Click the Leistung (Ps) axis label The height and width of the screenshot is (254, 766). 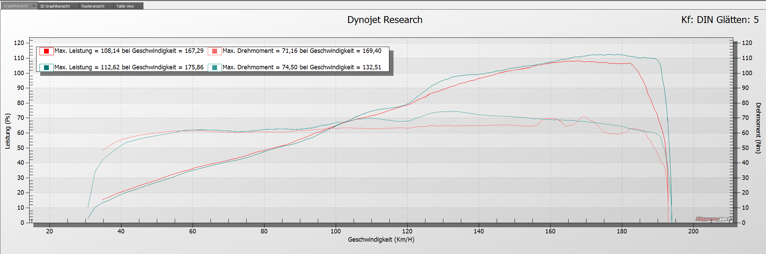tap(8, 131)
